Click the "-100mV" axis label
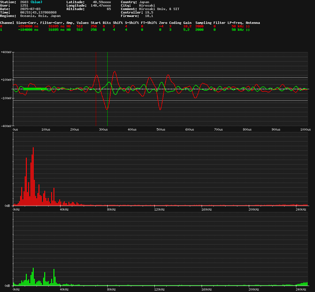Viewport: 315px width, 292px height. pyautogui.click(x=6, y=98)
